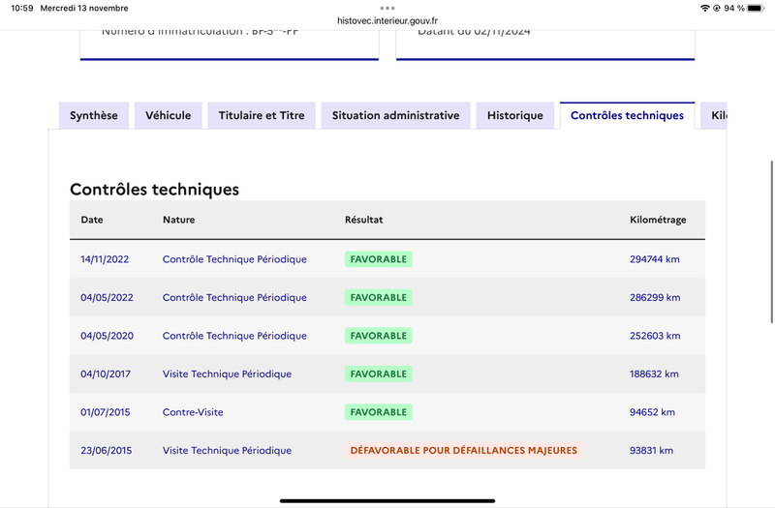Tap the orientation lock icon in status bar
Viewport: 775px width, 508px height.
point(717,8)
